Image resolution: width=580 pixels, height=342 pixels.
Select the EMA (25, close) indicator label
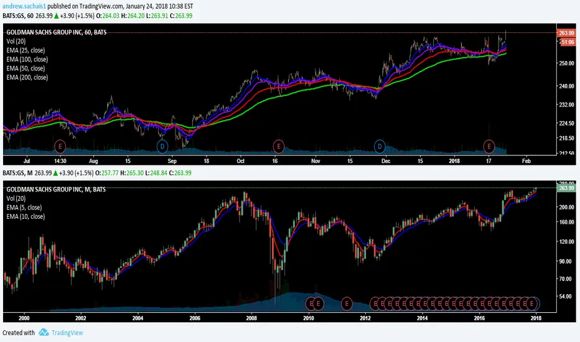click(x=26, y=50)
